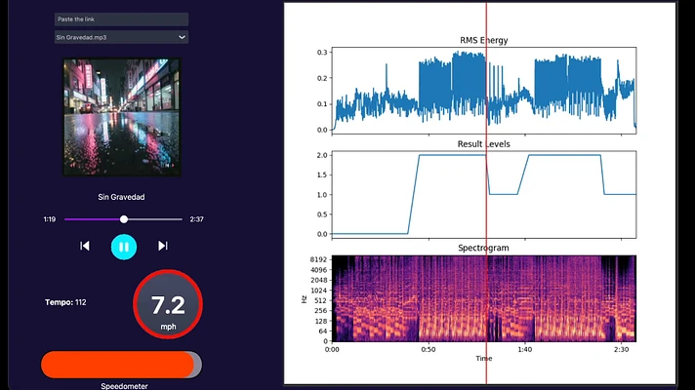Click the 0:50 time axis tick
Image resolution: width=695 pixels, height=390 pixels.
429,349
